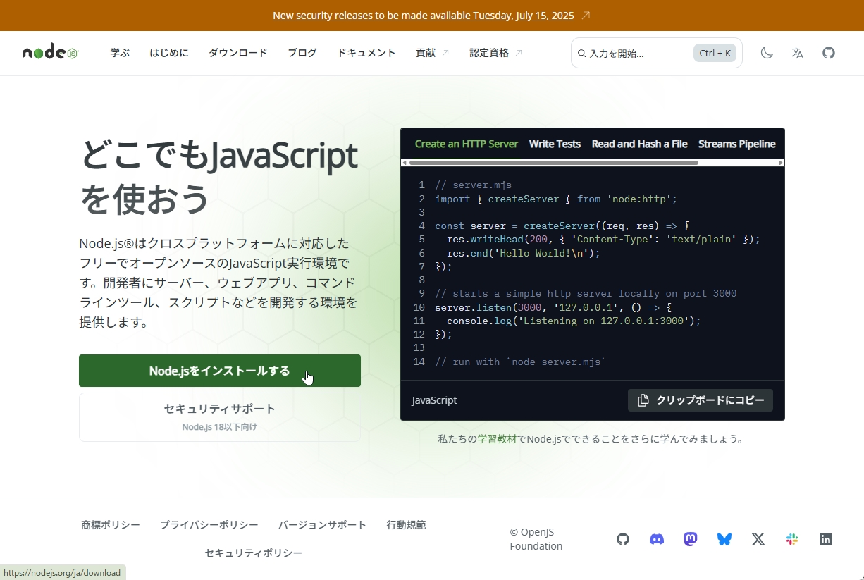Open the July 15 security releases banner link
This screenshot has height=580, width=864.
[x=424, y=15]
